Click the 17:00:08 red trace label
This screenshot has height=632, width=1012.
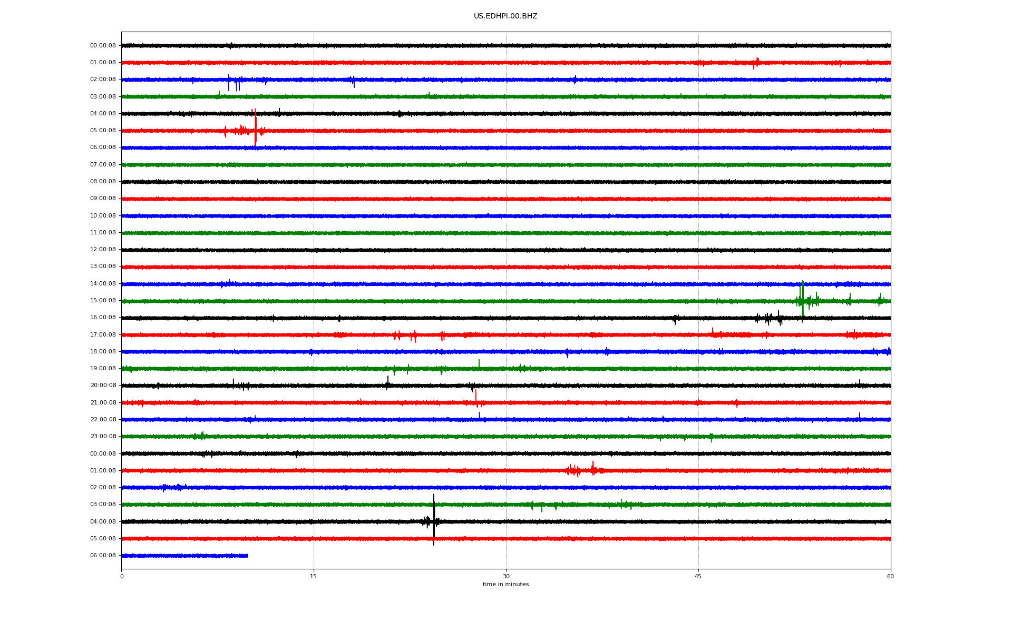[103, 335]
